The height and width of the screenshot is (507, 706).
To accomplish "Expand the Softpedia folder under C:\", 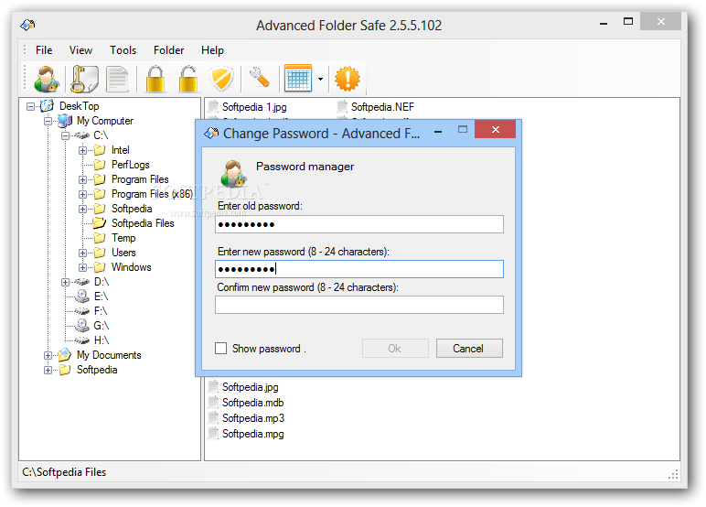I will pos(83,209).
